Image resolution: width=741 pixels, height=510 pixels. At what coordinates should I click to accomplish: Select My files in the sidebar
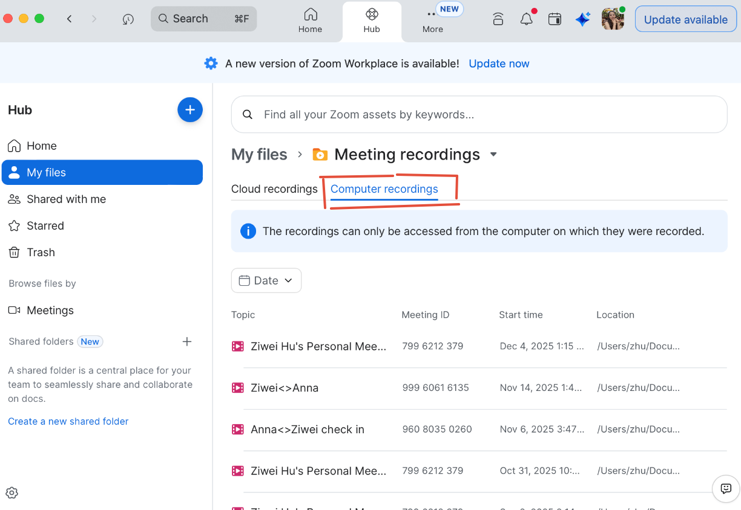(x=102, y=172)
